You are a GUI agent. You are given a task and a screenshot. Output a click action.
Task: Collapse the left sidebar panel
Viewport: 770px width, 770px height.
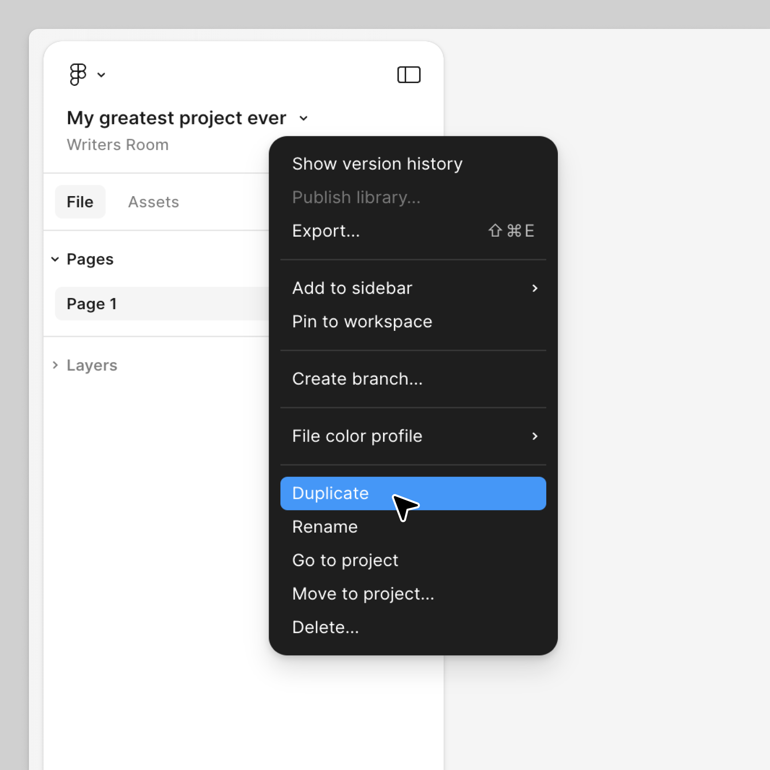(409, 74)
